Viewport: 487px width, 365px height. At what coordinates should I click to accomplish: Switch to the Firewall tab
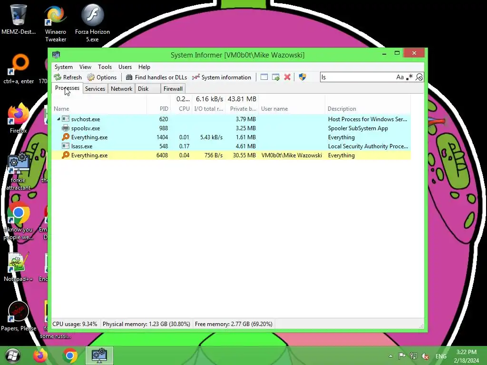173,89
